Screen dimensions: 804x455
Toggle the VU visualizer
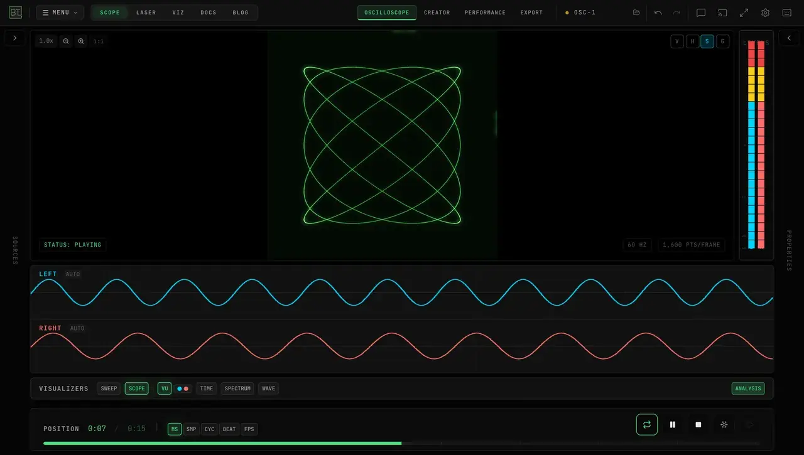[165, 388]
